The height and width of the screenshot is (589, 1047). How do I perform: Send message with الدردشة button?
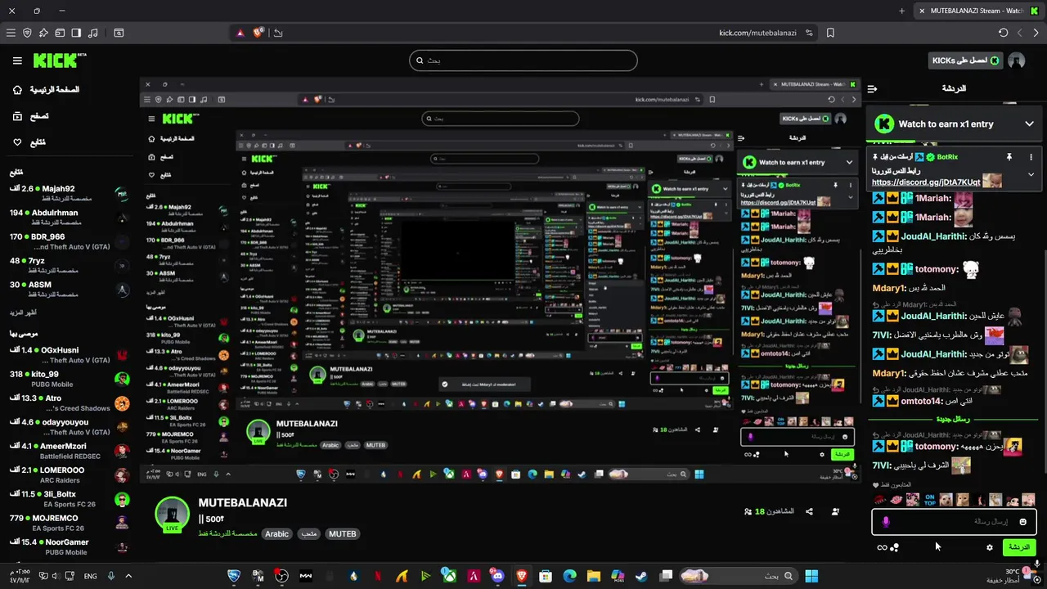[1019, 547]
